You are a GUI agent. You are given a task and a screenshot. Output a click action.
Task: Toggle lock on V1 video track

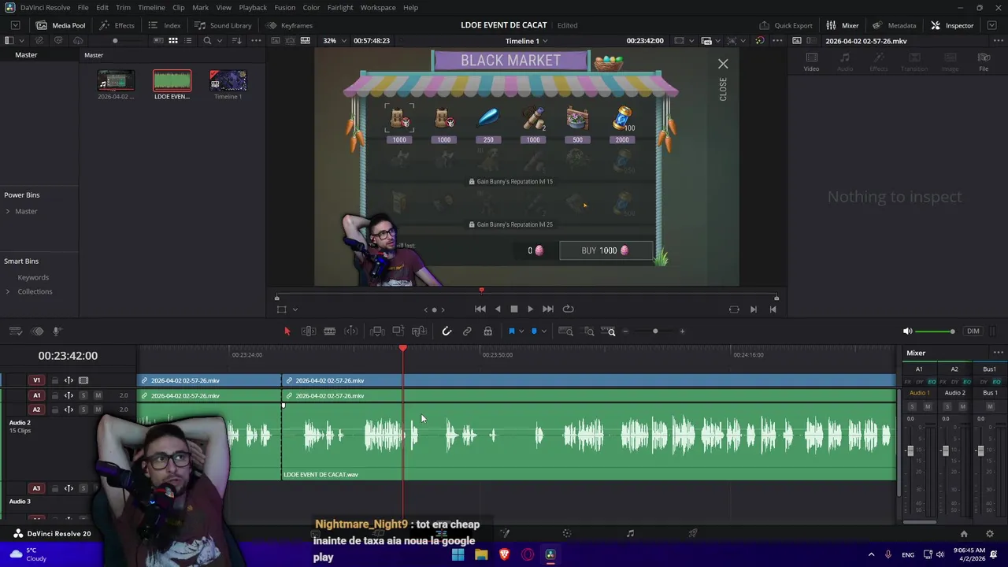coord(54,380)
